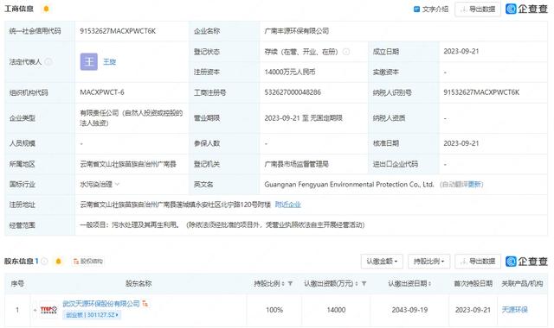Open the 文字介绍 text introduction
The width and height of the screenshot is (554, 328).
point(431,9)
